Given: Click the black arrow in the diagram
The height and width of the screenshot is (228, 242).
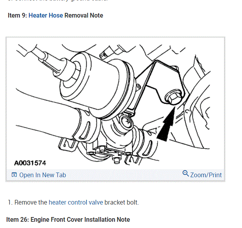Looking at the screenshot, I should 166,125.
